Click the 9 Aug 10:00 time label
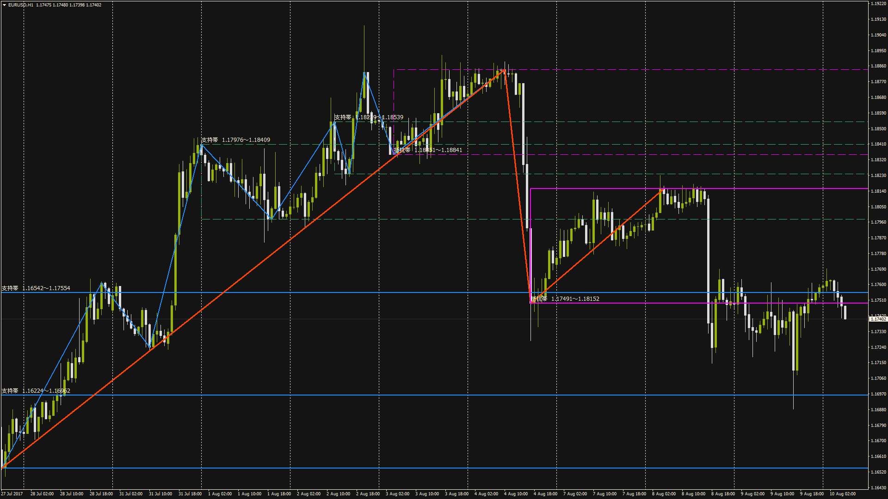This screenshot has width=888, height=499. point(782,494)
